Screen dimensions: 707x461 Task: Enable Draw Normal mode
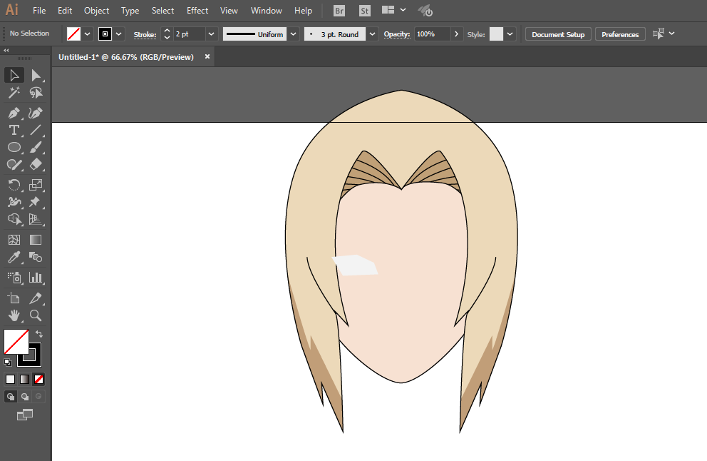click(11, 397)
